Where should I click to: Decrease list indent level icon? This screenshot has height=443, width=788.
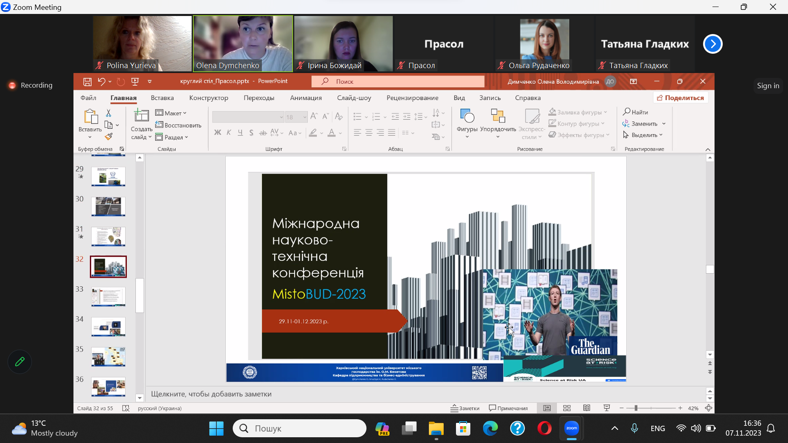point(395,117)
